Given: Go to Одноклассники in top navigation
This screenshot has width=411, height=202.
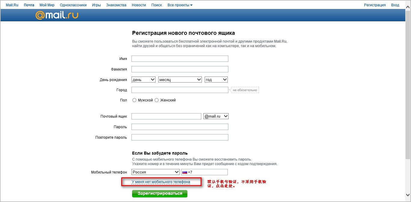Looking at the screenshot, I should [73, 5].
